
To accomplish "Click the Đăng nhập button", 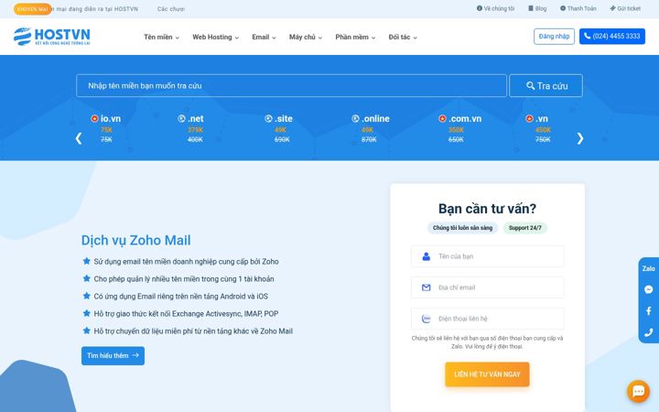I will pos(554,37).
